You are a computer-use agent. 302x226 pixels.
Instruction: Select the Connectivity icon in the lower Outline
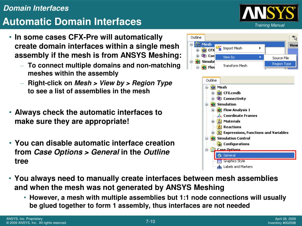coord(219,99)
